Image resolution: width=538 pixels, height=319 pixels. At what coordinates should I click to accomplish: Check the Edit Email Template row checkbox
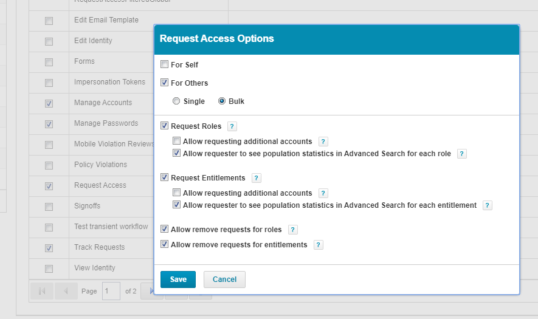[x=49, y=21]
